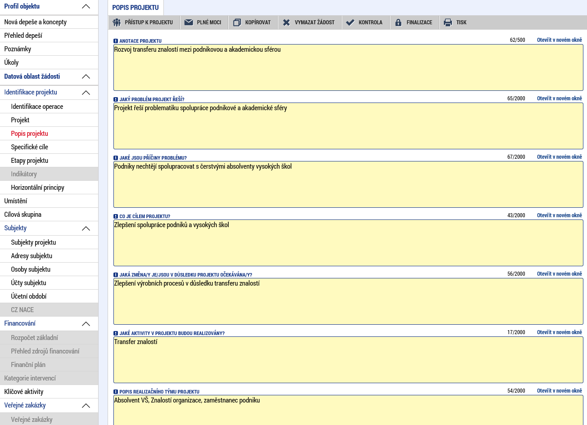Click into the Anotace projektu text area
Screen dimensions: 587x425
(348, 67)
